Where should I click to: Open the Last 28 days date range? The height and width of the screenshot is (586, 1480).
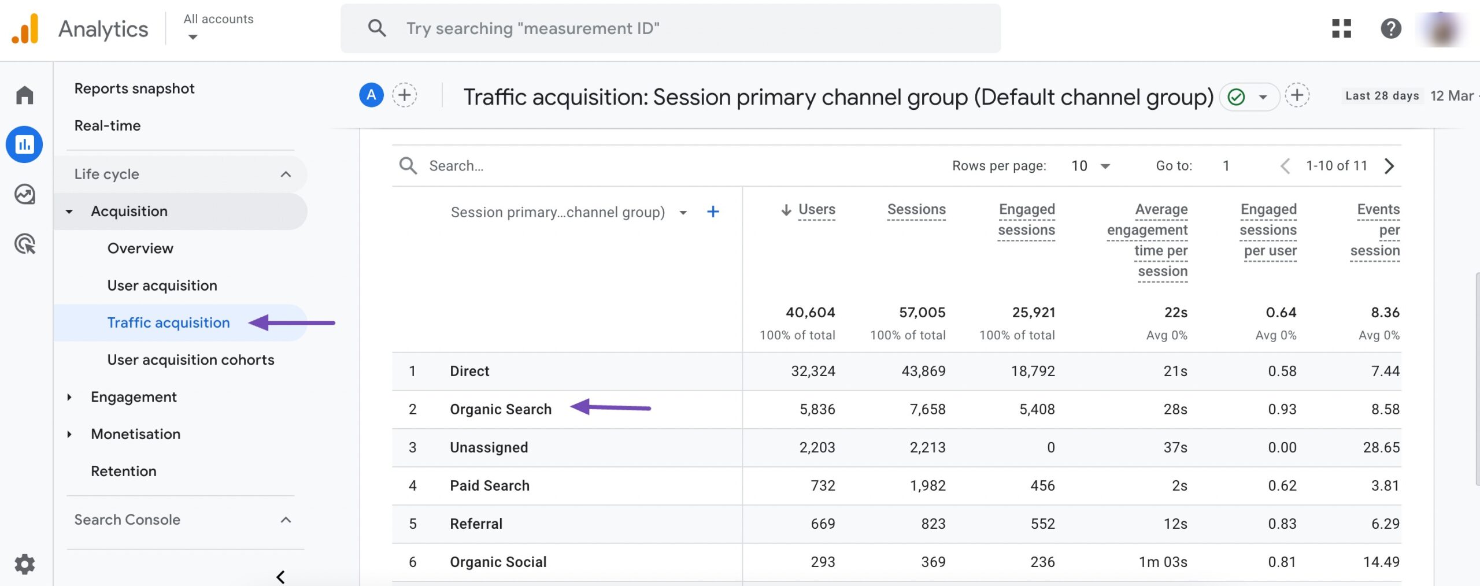point(1382,96)
